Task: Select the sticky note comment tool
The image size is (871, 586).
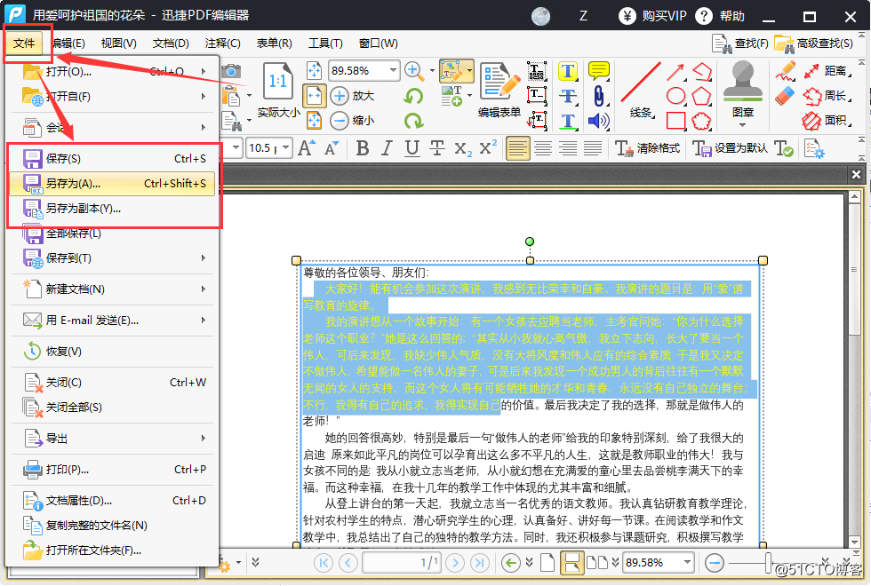Action: tap(599, 71)
